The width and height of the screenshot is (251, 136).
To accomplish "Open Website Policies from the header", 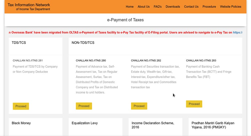I will [x=230, y=7].
